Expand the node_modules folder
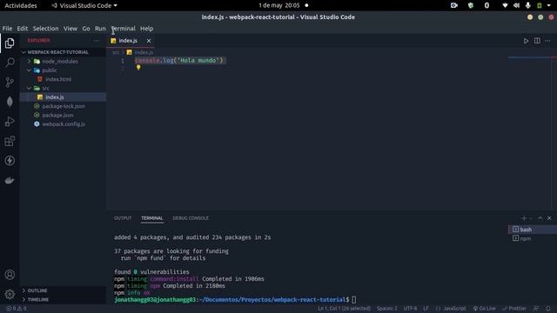557x313 pixels. point(60,62)
